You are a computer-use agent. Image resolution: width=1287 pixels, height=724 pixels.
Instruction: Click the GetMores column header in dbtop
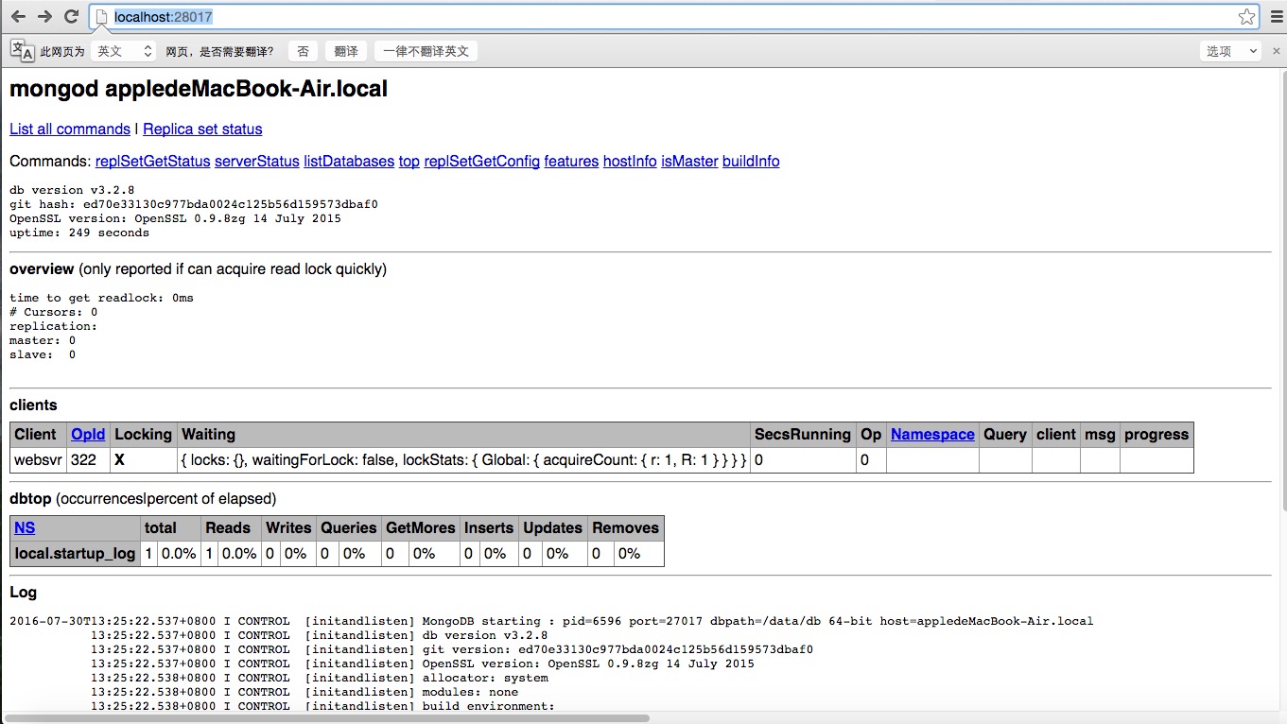(x=421, y=528)
